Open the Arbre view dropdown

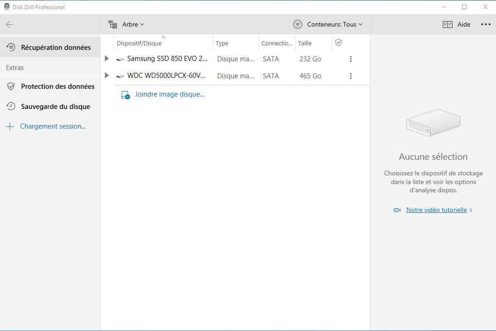click(x=133, y=24)
